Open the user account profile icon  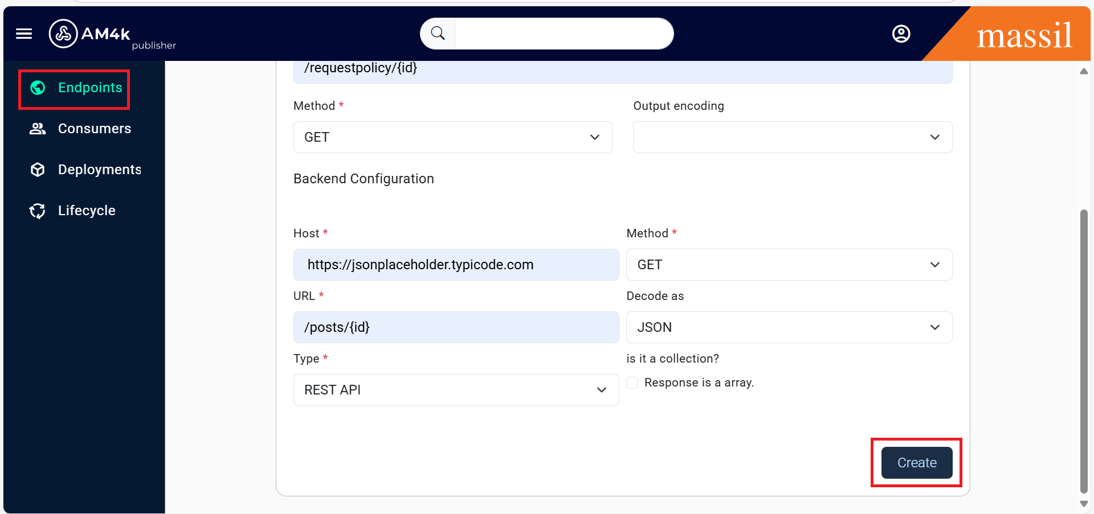tap(901, 34)
